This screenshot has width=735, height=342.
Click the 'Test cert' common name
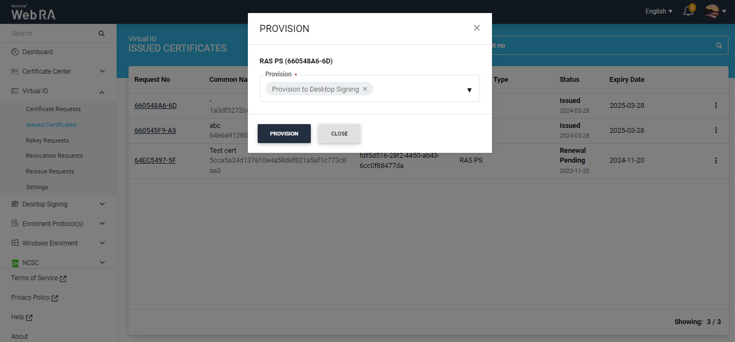coord(223,151)
